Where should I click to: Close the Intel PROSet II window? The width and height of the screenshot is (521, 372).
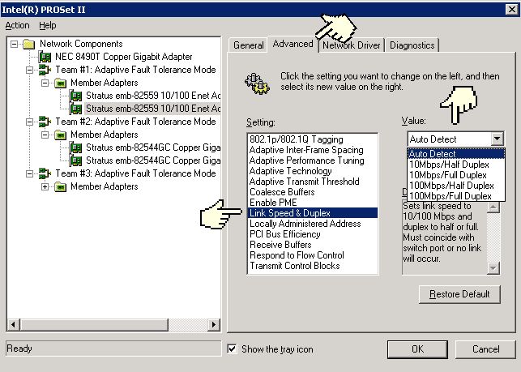pyautogui.click(x=512, y=10)
